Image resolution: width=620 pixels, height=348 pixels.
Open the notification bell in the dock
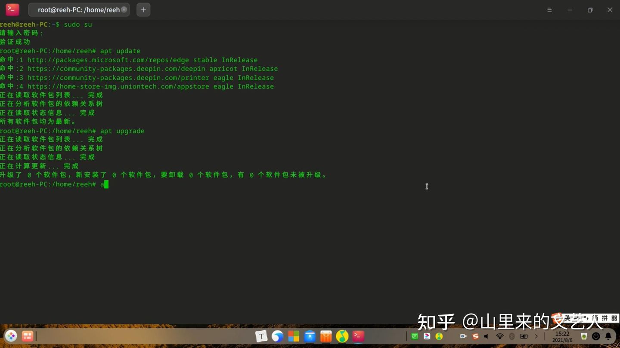[608, 336]
